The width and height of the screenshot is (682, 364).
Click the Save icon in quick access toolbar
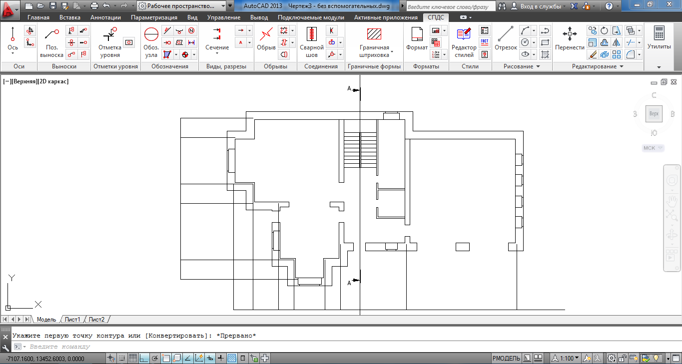52,6
